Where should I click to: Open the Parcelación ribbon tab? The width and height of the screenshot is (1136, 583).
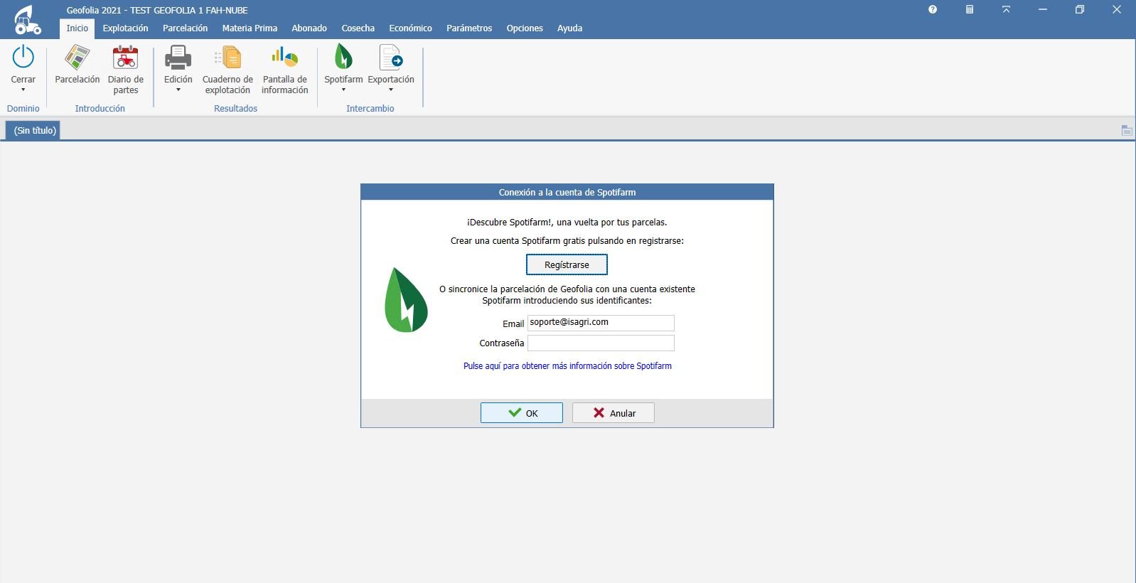pyautogui.click(x=185, y=28)
